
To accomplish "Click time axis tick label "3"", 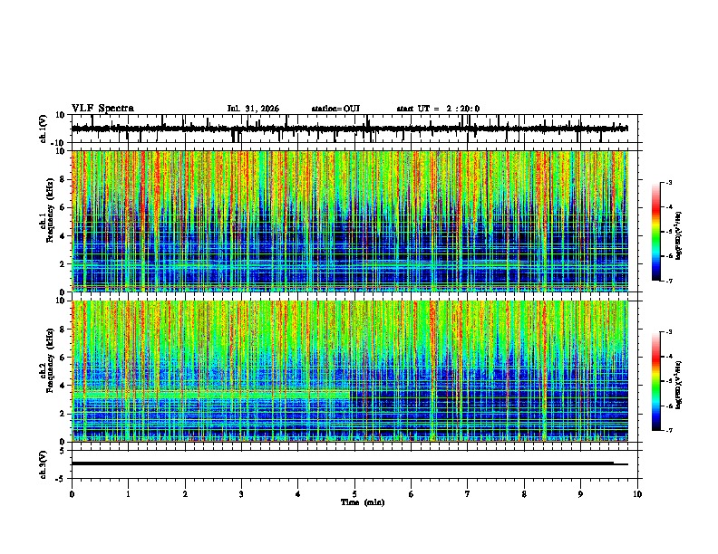I will pyautogui.click(x=241, y=494).
